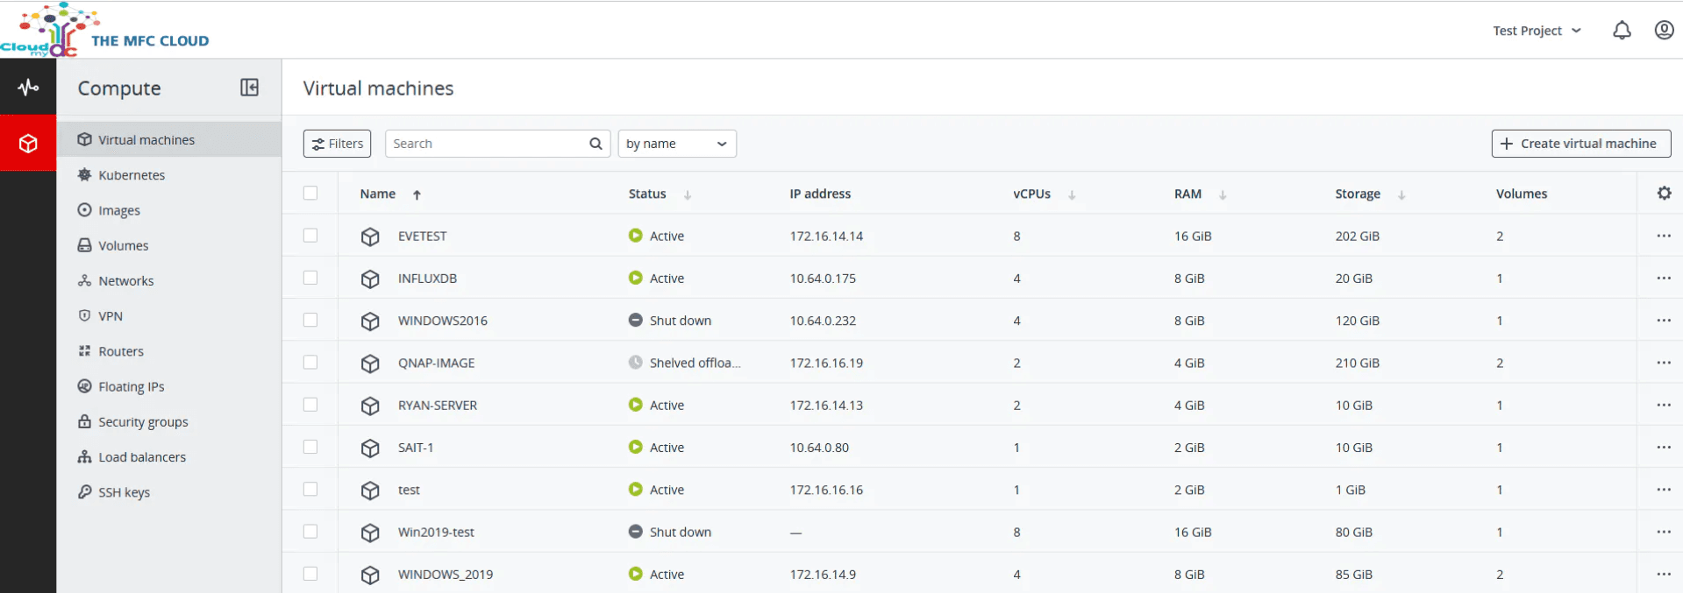Go to Kubernetes in the sidebar
The width and height of the screenshot is (1683, 593).
[x=132, y=175]
